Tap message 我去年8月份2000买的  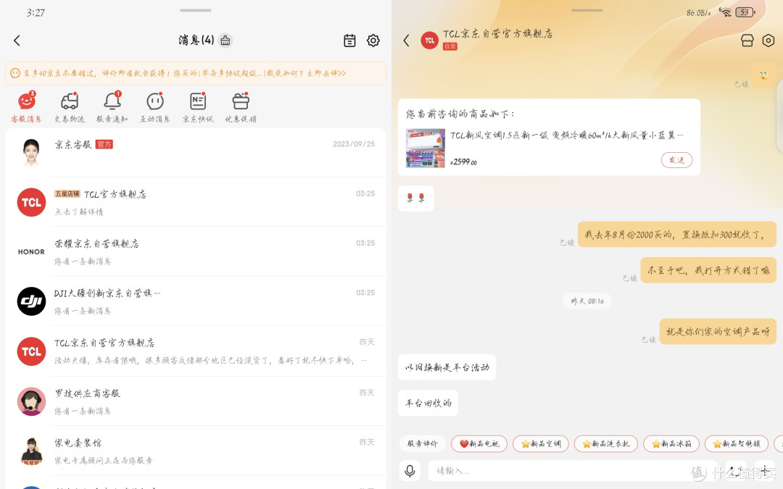tap(676, 235)
